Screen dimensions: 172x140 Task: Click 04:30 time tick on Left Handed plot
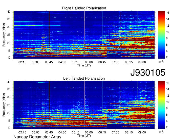click(x=62, y=132)
